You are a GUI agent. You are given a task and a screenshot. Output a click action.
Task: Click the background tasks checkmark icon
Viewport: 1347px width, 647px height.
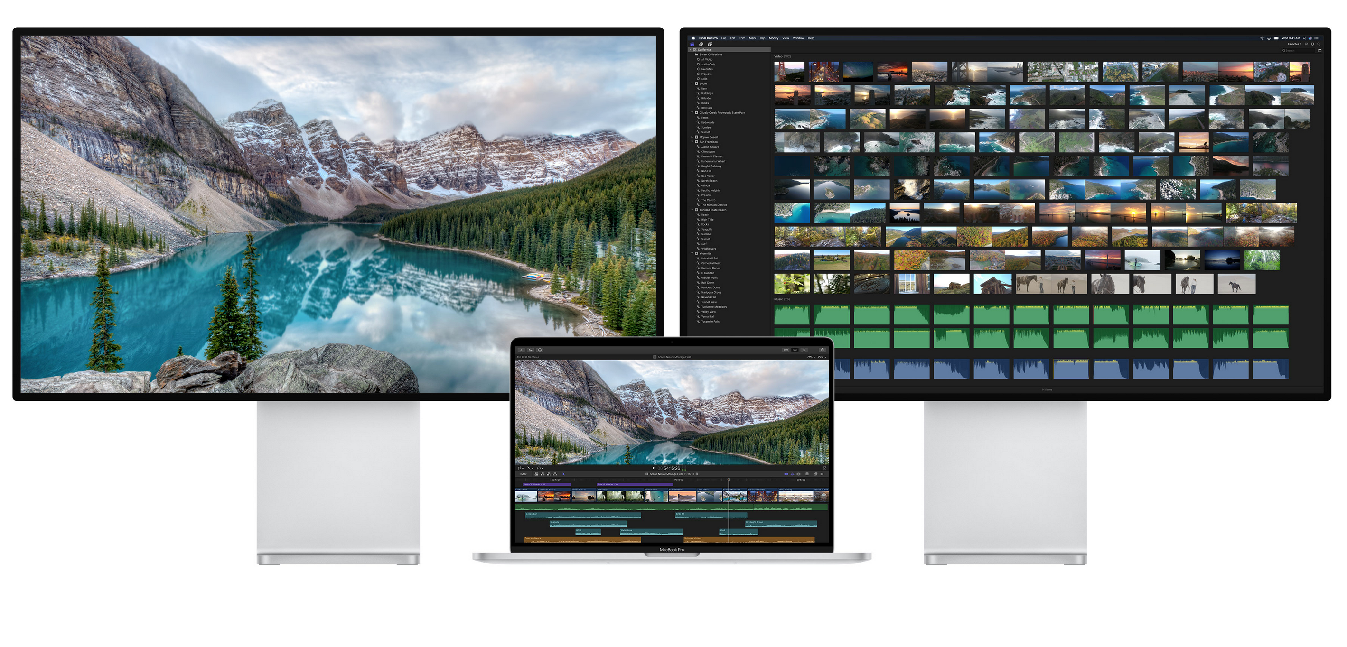coord(540,350)
